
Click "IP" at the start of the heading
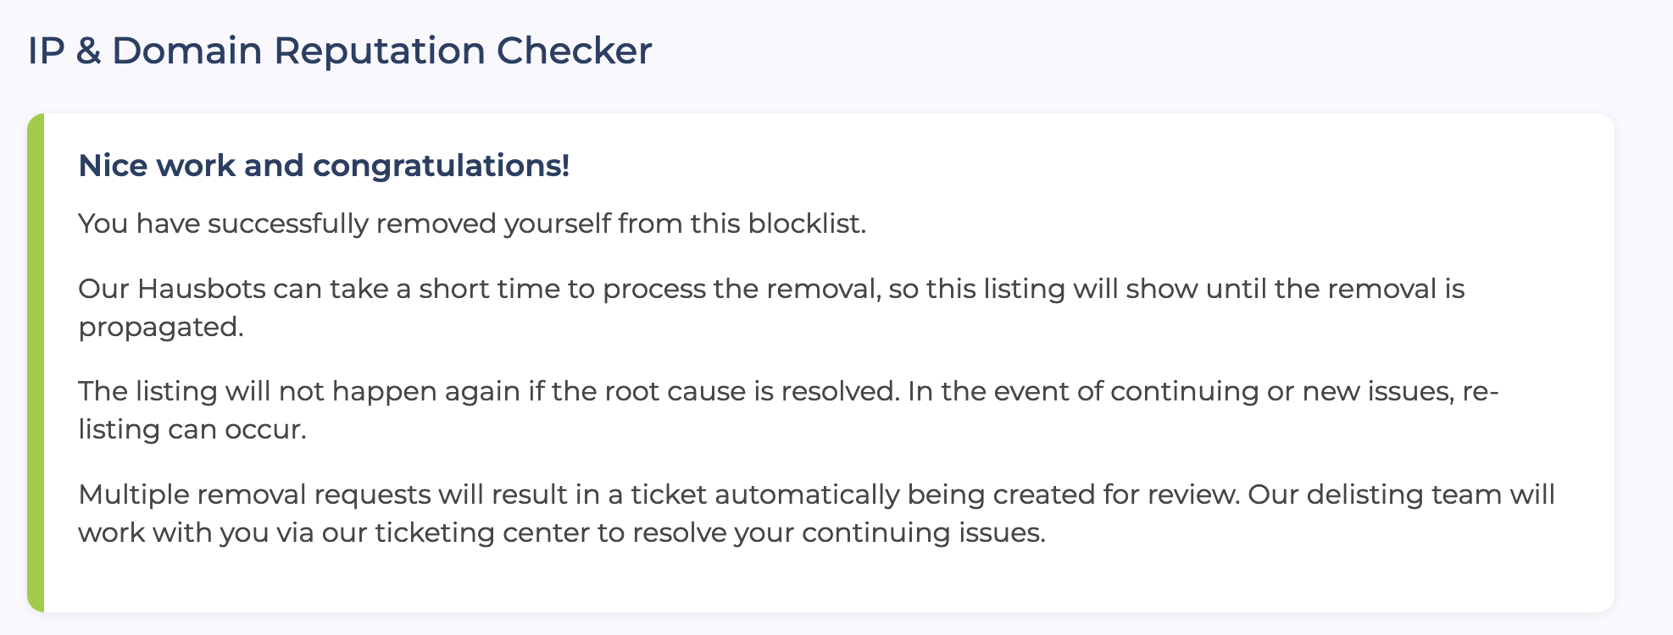(46, 51)
